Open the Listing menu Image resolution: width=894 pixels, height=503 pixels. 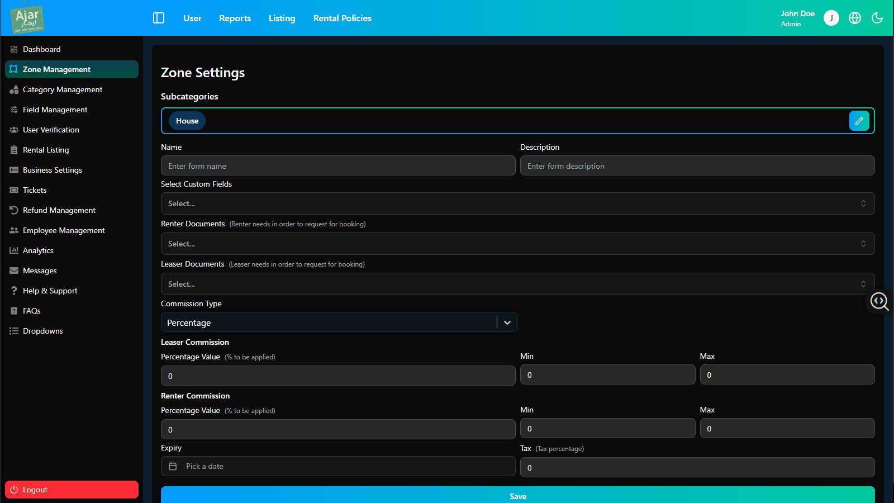(282, 18)
